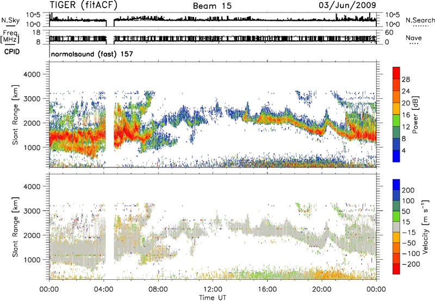
Task: Click the '08:00' time axis label
Action: 158,290
